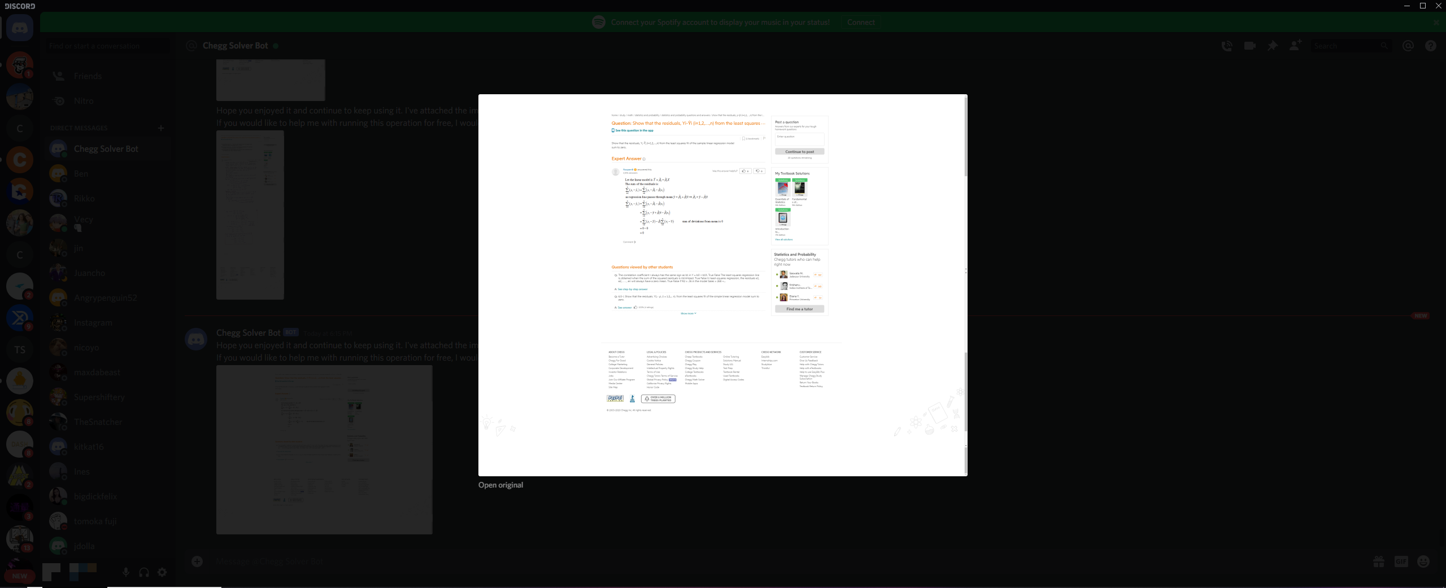The image size is (1446, 588).
Task: Open the solid orange C server
Action: pyautogui.click(x=20, y=160)
